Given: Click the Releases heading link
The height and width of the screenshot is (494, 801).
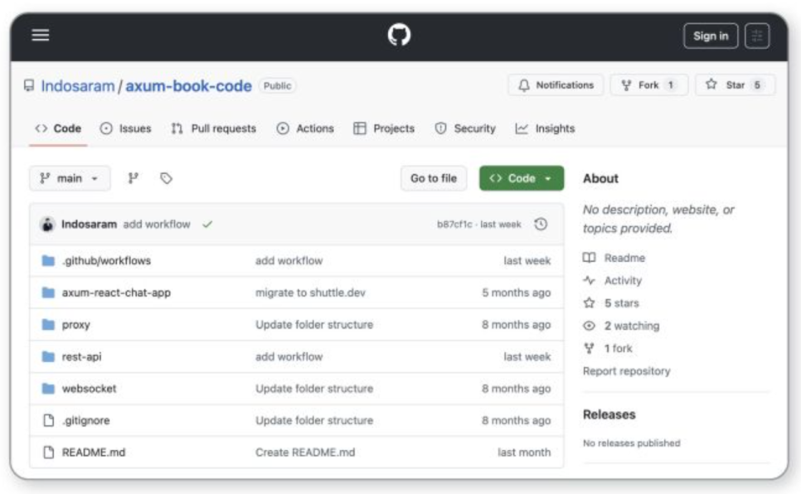Looking at the screenshot, I should pos(609,414).
